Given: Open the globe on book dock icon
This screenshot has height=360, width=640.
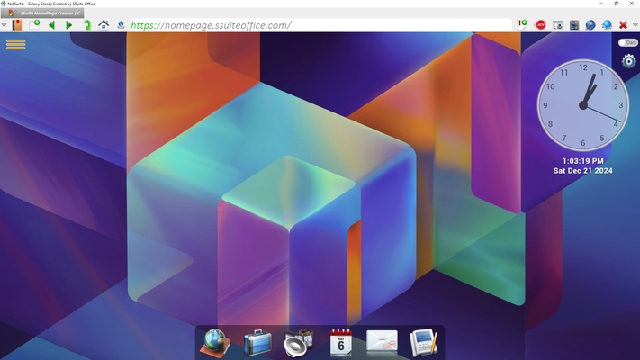Looking at the screenshot, I should click(215, 343).
